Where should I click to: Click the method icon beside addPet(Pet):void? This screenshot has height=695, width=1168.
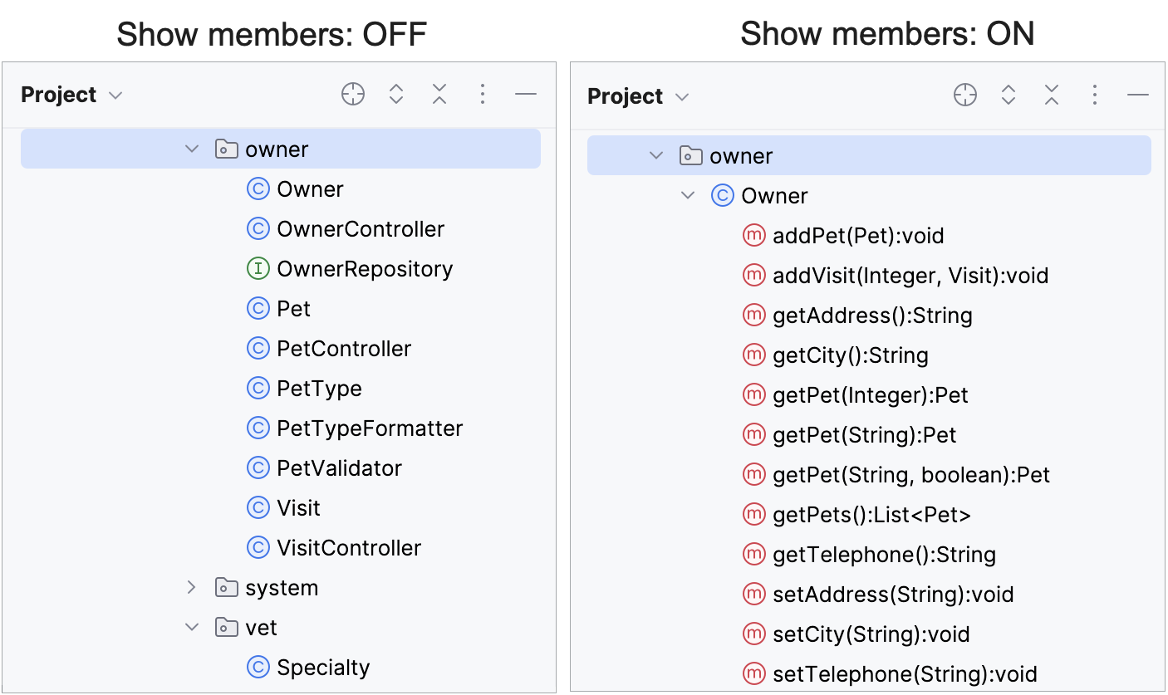click(753, 235)
